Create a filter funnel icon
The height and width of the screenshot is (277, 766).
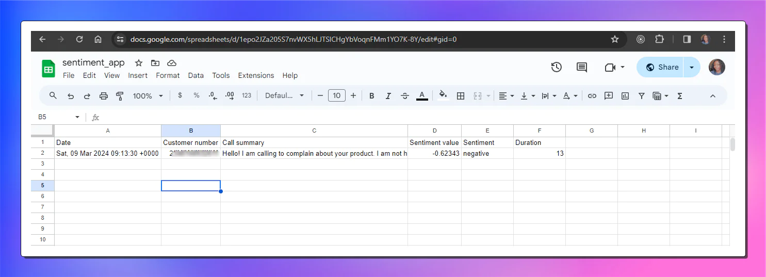pyautogui.click(x=642, y=95)
